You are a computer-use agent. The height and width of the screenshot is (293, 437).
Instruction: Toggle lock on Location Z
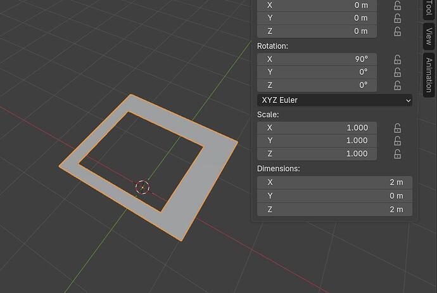tap(398, 31)
